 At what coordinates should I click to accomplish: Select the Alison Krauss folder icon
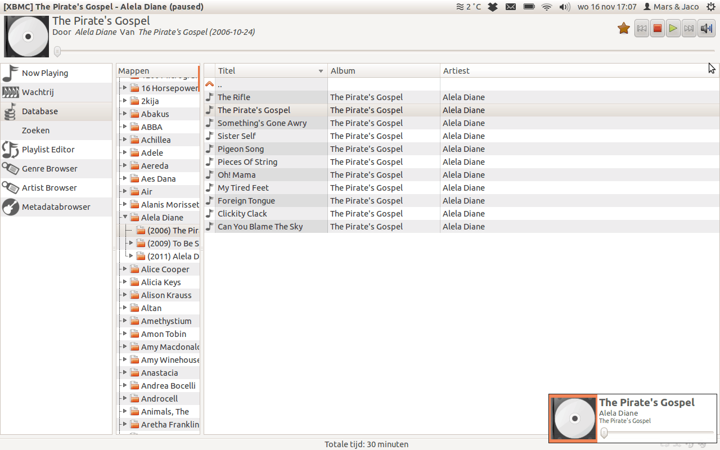pos(134,295)
